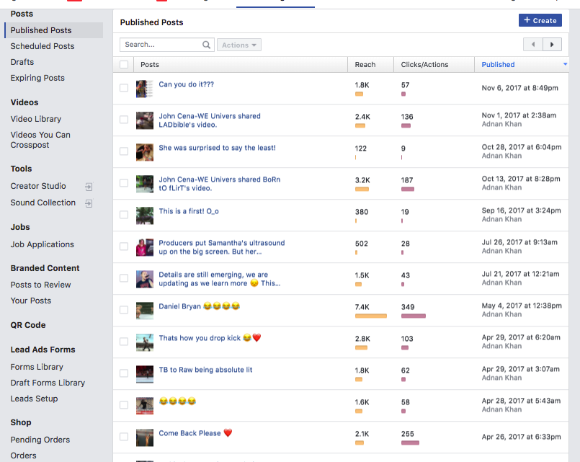580x462 pixels.
Task: Open the Actions dropdown
Action: coord(239,45)
